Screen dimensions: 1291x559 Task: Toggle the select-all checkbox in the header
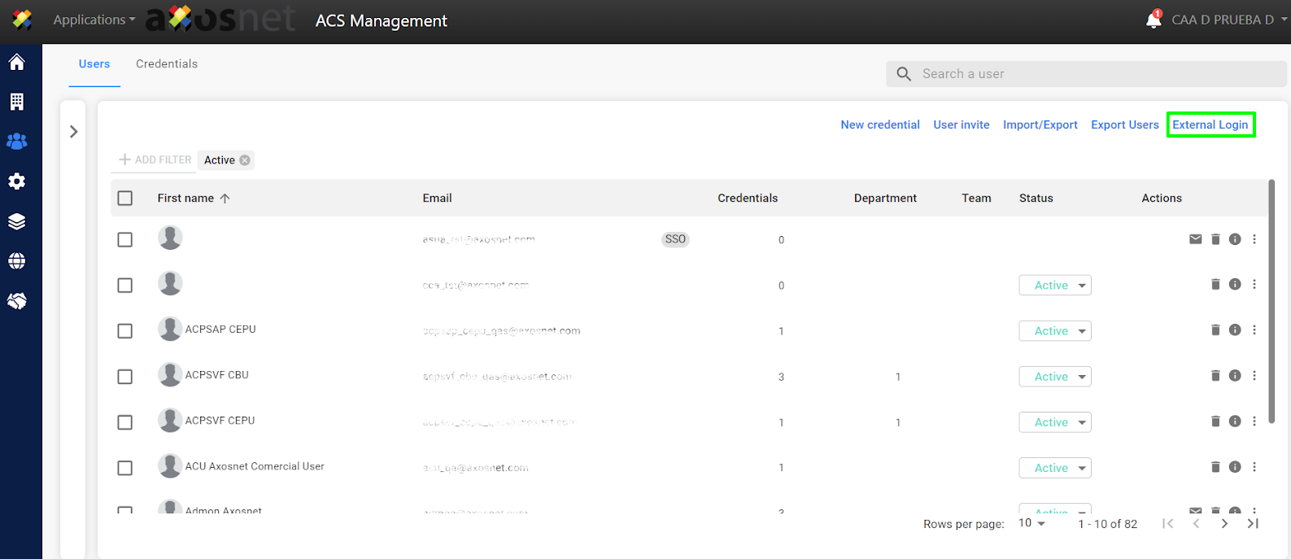(125, 199)
